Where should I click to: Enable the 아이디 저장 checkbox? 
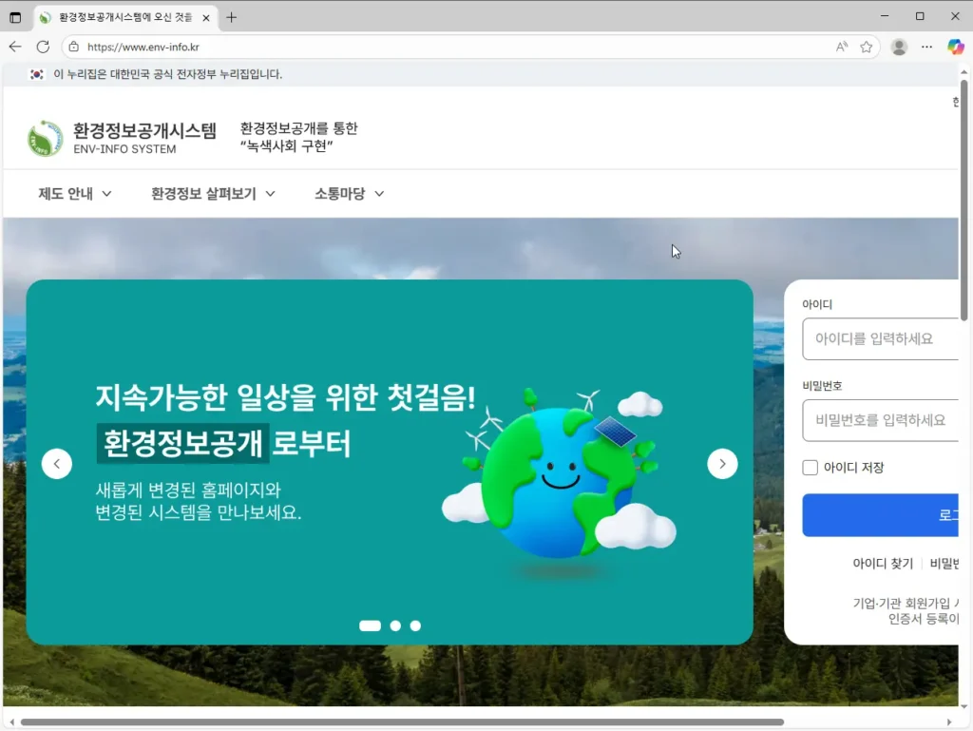point(810,467)
